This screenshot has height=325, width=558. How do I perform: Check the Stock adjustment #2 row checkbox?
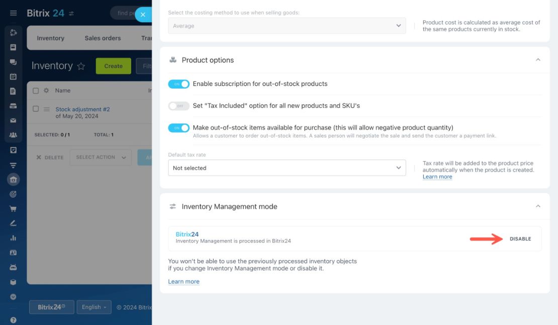click(36, 109)
